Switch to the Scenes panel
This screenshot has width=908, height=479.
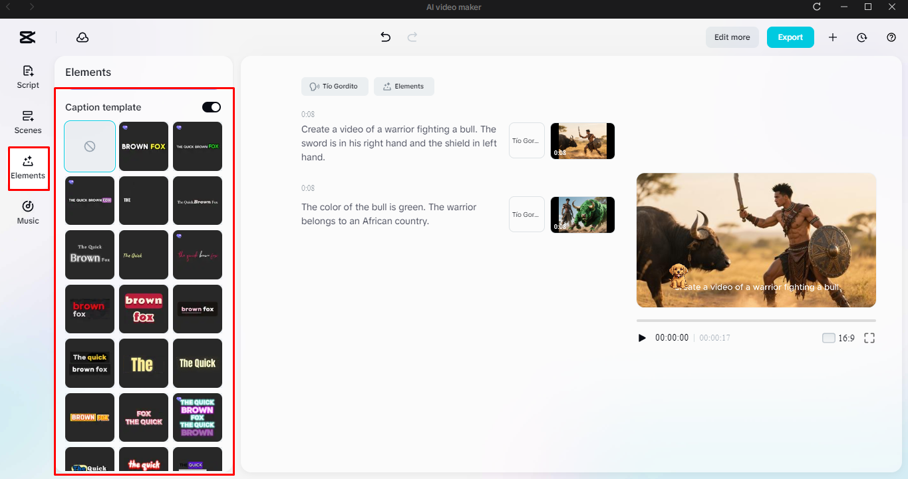click(27, 122)
